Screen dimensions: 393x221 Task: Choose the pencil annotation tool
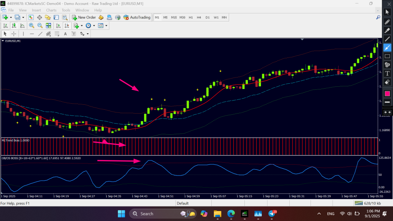(x=387, y=21)
